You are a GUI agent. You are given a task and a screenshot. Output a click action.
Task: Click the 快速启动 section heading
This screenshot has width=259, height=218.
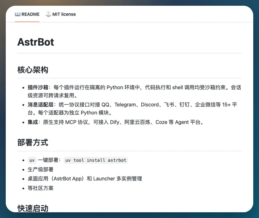point(33,208)
